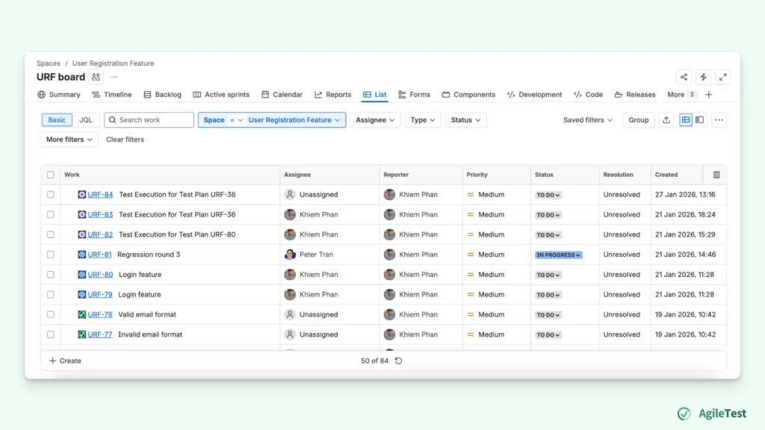Open the URF-79 issue link
This screenshot has width=765, height=430.
click(x=100, y=294)
